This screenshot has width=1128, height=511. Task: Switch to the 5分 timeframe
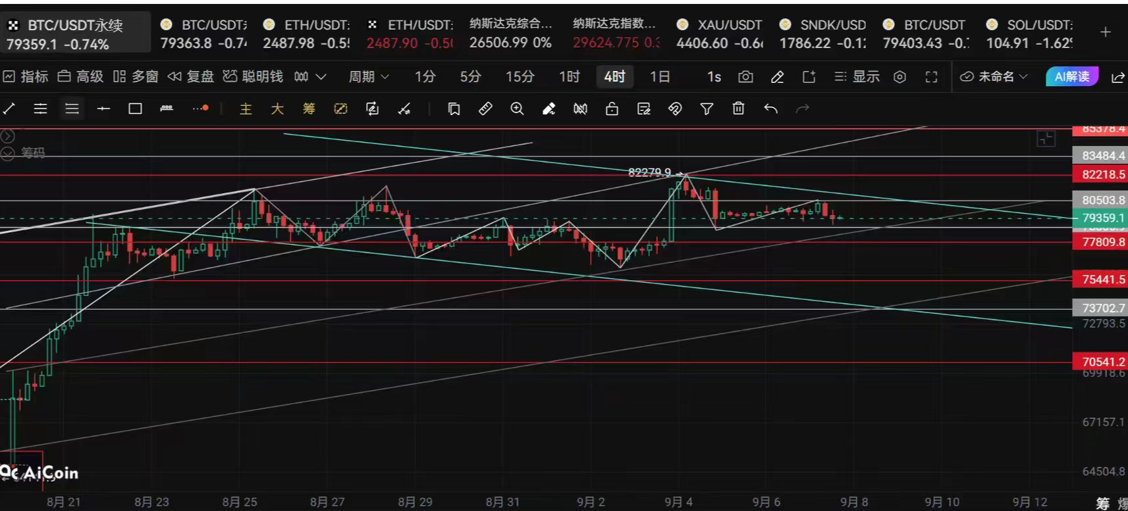pos(470,77)
